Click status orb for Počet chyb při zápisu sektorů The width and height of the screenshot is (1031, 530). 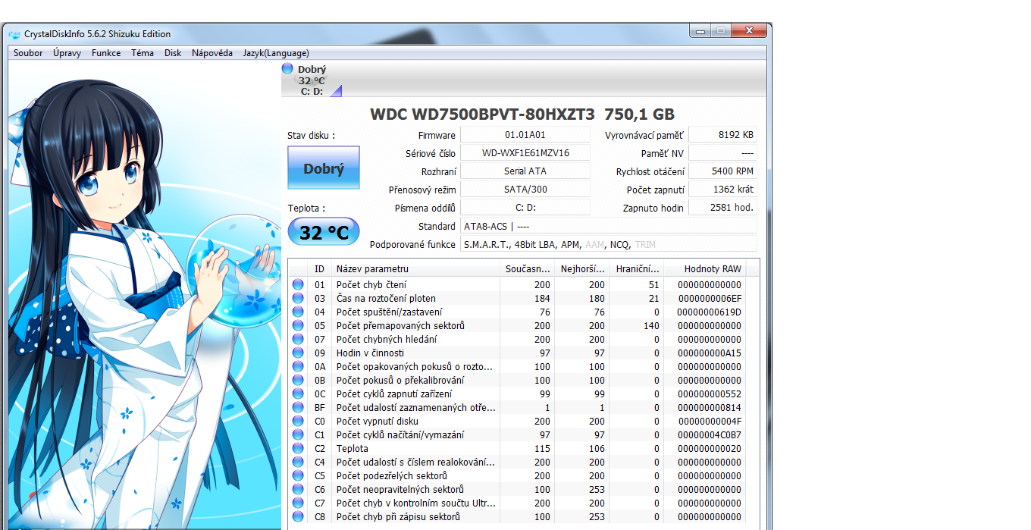[x=298, y=516]
